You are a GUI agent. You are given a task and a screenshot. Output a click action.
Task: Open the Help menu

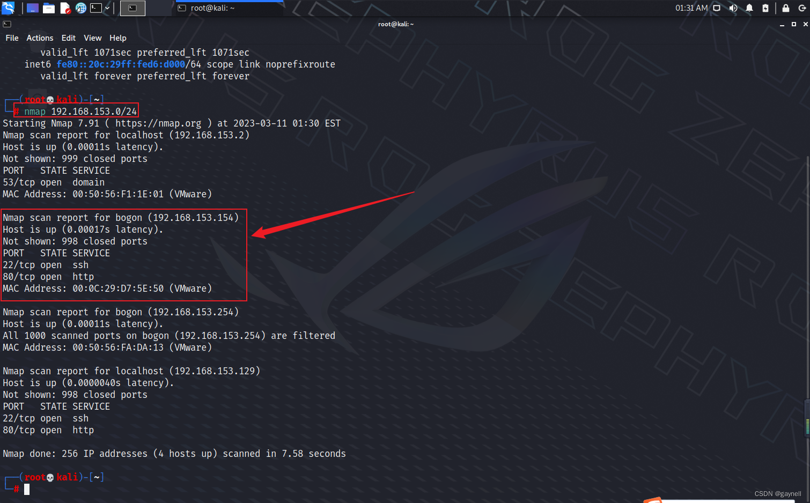117,38
